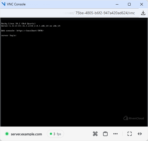Click the VNC Console window title

16,4
